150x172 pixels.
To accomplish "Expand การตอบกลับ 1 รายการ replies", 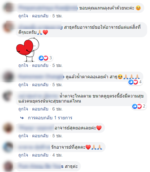I will tap(50, 118).
